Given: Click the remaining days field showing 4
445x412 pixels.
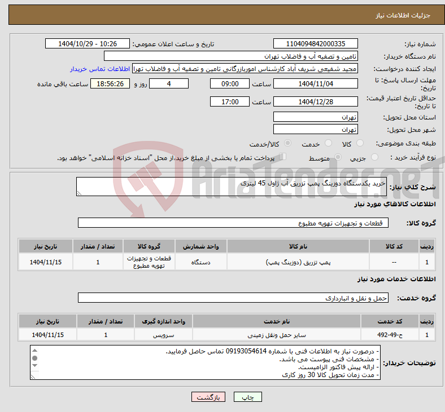Looking at the screenshot, I should (169, 83).
